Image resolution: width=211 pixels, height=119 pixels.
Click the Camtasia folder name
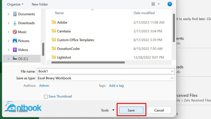pyautogui.click(x=64, y=31)
